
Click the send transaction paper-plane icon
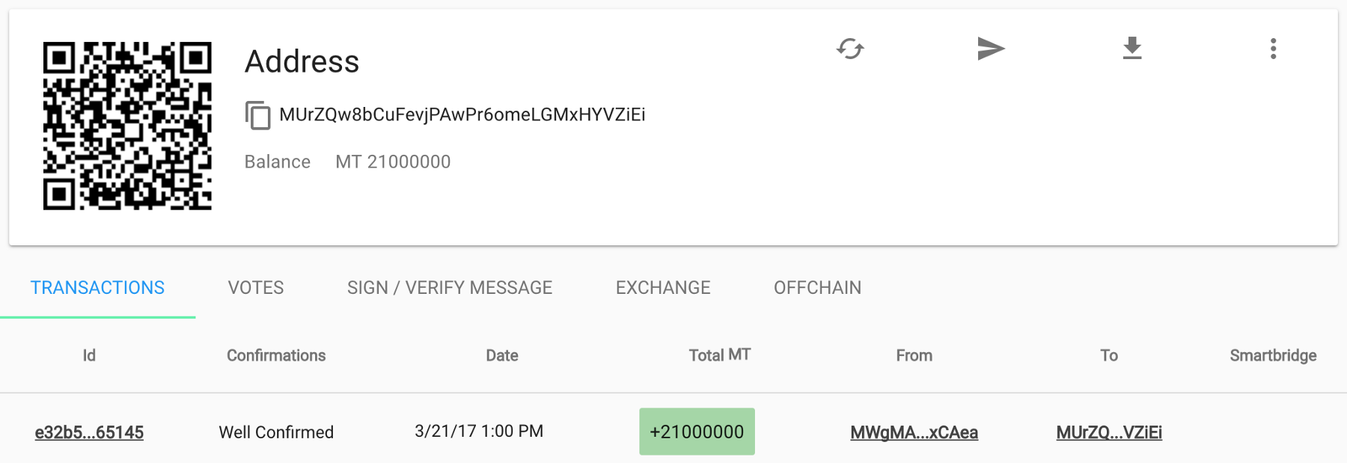(991, 49)
